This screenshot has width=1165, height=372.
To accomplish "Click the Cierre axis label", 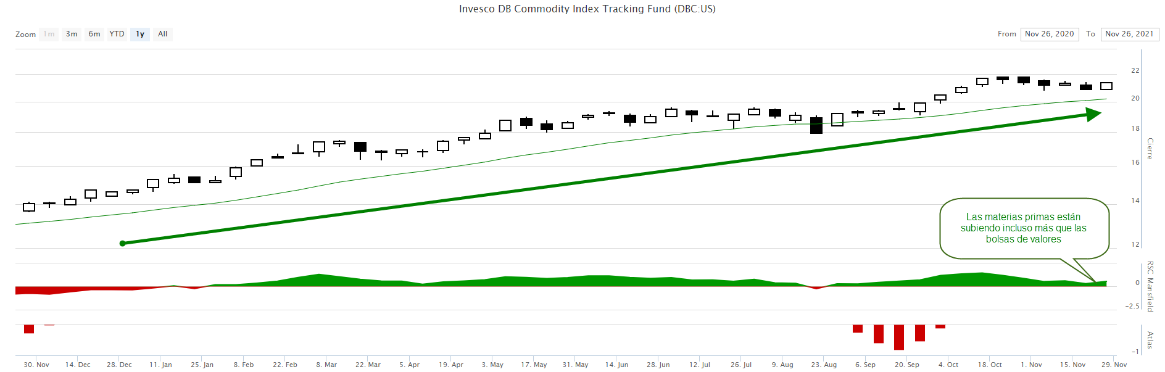I will 1150,149.
